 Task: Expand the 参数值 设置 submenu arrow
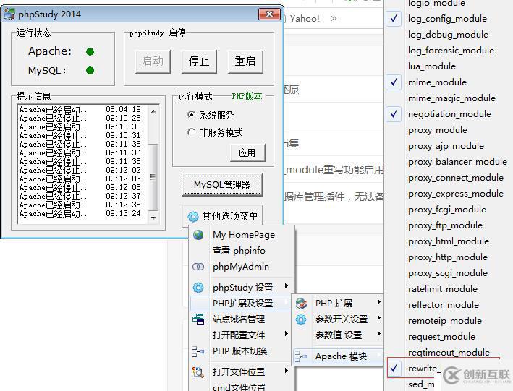pos(379,333)
